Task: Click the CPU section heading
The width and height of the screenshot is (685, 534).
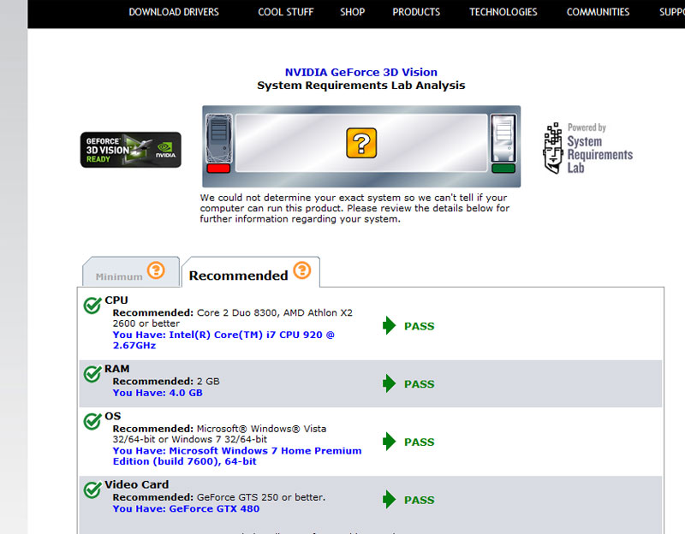Action: coord(116,300)
